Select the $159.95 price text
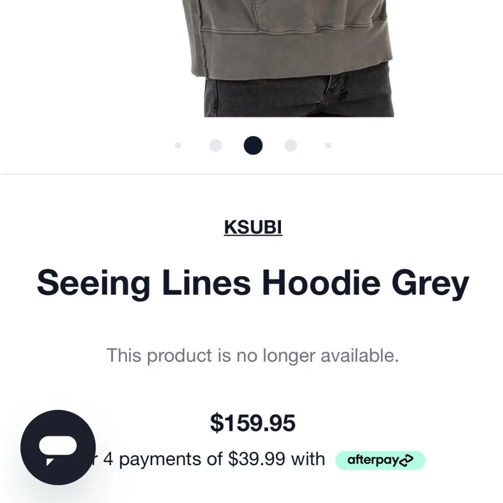The height and width of the screenshot is (503, 503). point(253,423)
